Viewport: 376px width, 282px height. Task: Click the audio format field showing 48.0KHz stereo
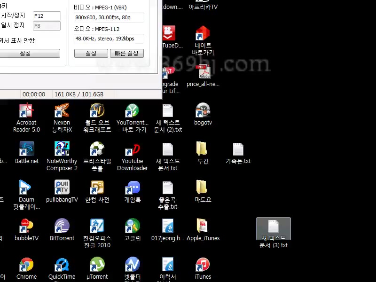pos(109,39)
